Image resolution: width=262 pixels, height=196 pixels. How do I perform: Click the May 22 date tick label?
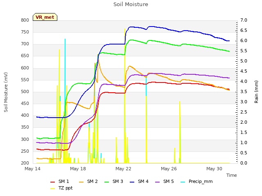click(123, 169)
